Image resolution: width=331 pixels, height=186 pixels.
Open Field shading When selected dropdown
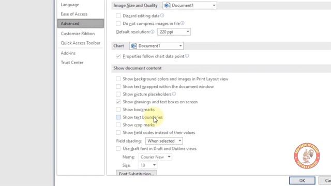pyautogui.click(x=164, y=141)
